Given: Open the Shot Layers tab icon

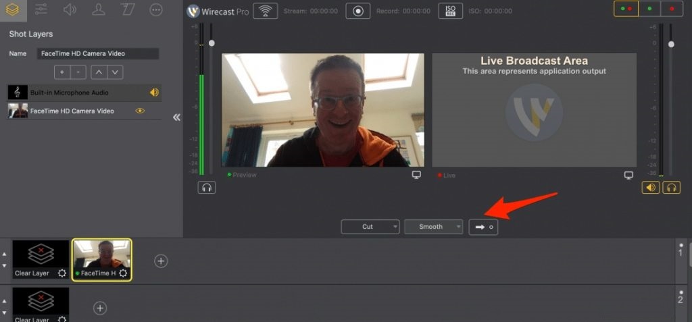Looking at the screenshot, I should (x=13, y=9).
